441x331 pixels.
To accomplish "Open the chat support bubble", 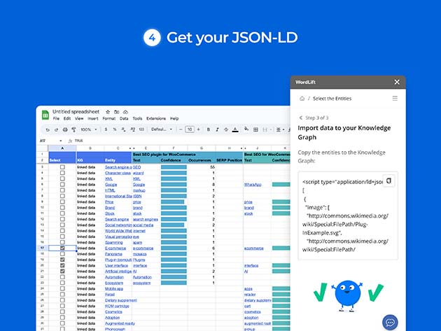I will point(390,323).
